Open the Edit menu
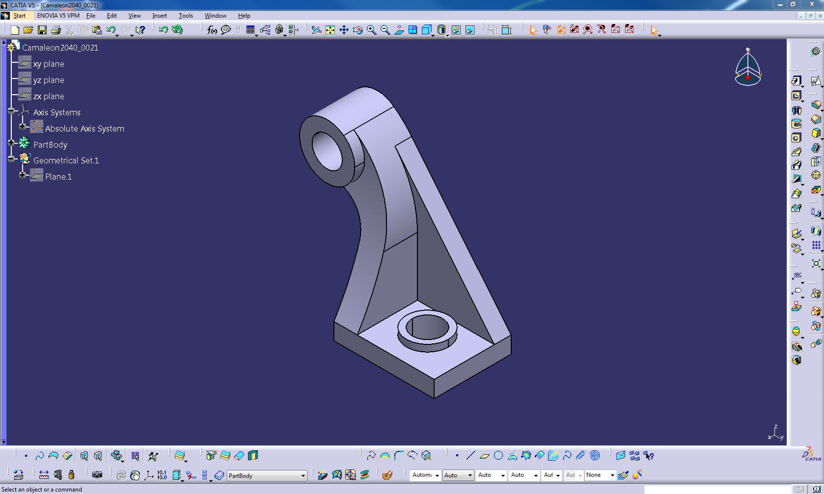The width and height of the screenshot is (824, 494). 111,16
